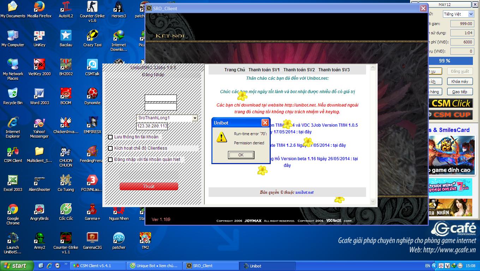Expand the SroThanhLong1 server dropdown
Image resolution: width=480 pixels, height=271 pixels.
(195, 118)
